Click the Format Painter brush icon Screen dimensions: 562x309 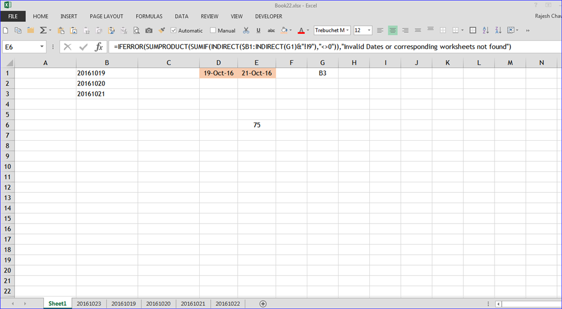tap(162, 30)
